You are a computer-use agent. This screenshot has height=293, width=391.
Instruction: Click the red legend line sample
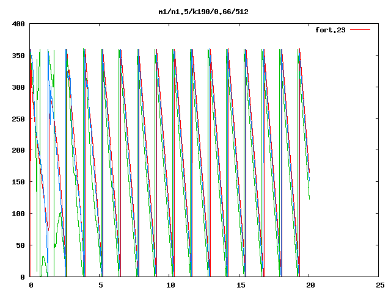click(360, 30)
